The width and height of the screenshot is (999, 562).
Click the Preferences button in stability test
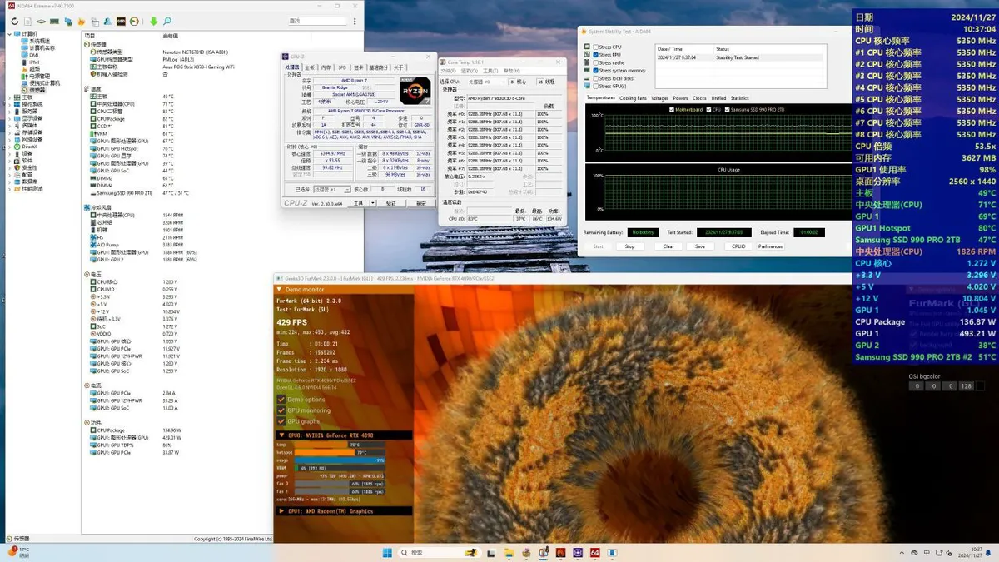(x=770, y=246)
